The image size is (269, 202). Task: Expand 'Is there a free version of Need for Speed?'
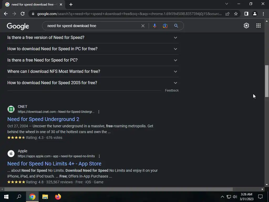tap(93, 37)
